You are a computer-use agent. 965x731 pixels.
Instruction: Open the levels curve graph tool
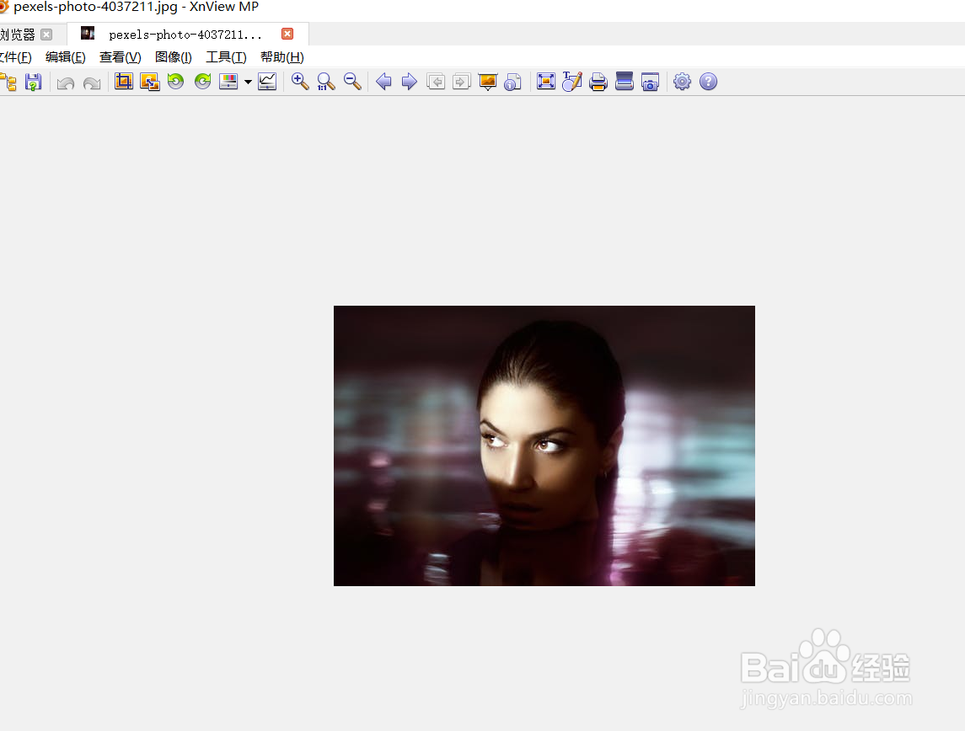tap(267, 81)
